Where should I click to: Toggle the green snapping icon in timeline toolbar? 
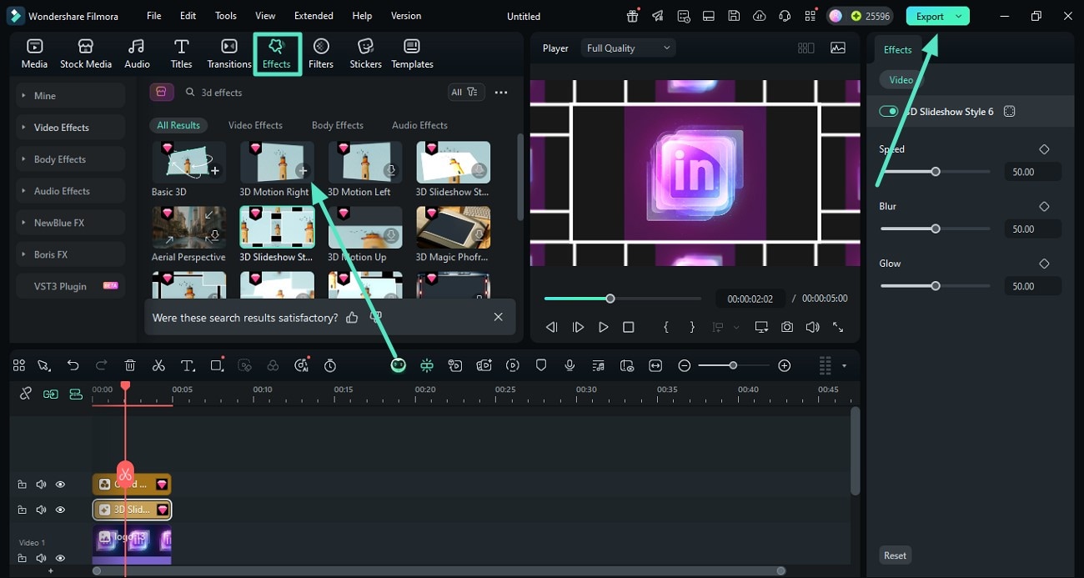click(x=427, y=365)
